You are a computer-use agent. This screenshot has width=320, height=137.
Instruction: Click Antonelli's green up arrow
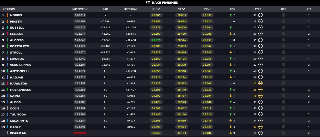[x=231, y=71]
